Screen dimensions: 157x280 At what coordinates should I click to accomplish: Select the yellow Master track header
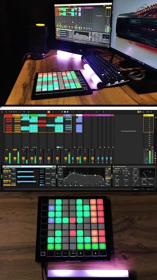148,115
